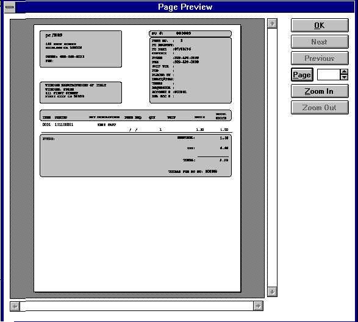Image resolution: width=358 pixels, height=322 pixels.
Task: Click the Page Preview title bar
Action: (185, 7)
